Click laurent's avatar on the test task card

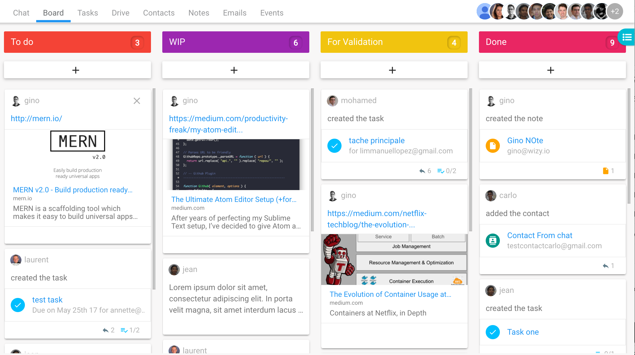click(16, 260)
